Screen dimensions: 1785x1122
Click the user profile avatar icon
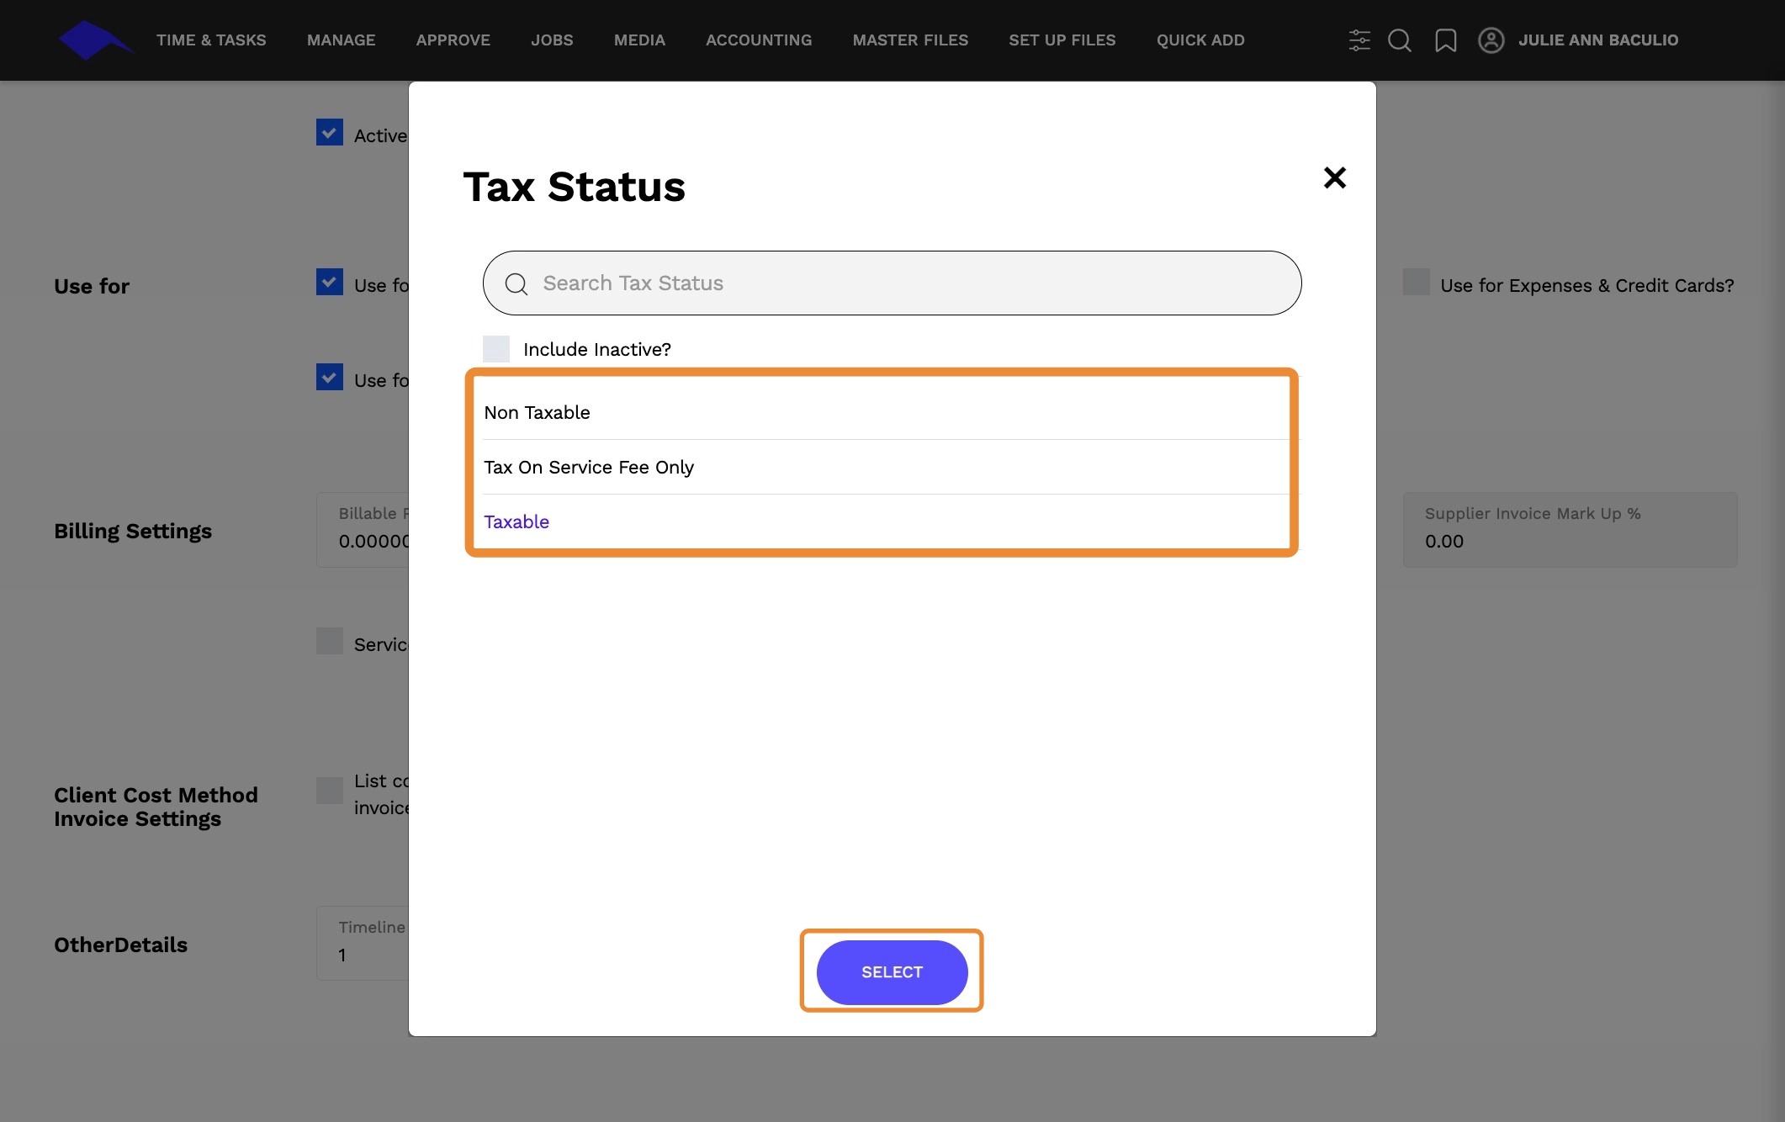[x=1491, y=40]
